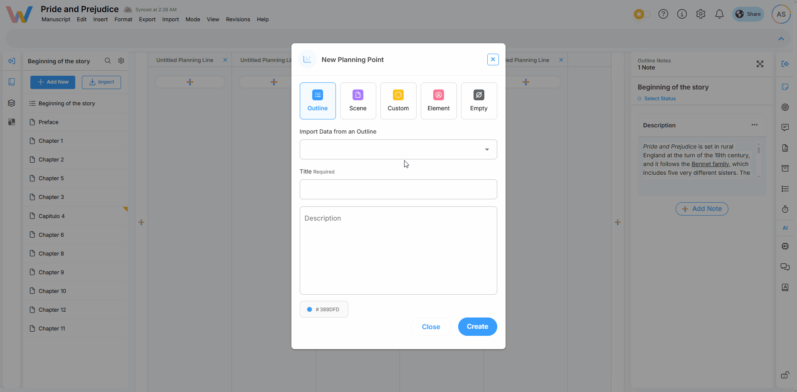Select the Empty planning point type

pos(479,101)
